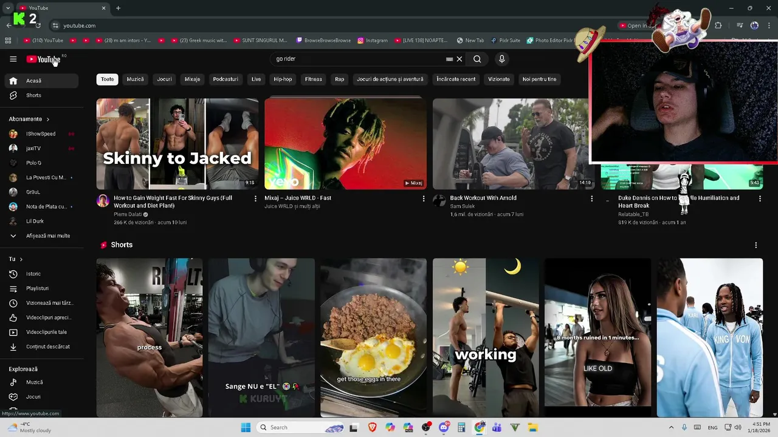778x437 pixels.
Task: Open File Explorer from taskbar
Action: (532, 427)
